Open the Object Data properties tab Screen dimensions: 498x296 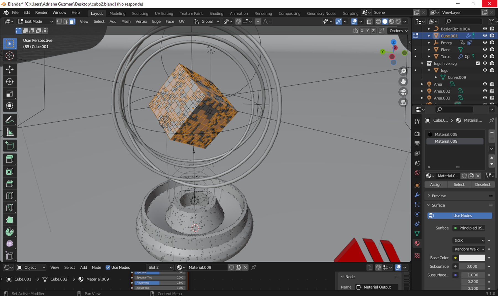pos(417,234)
